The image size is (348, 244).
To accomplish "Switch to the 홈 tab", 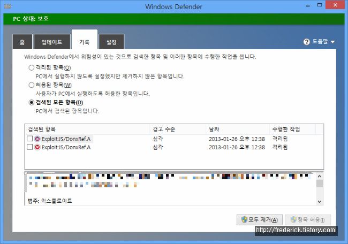I will pos(22,42).
